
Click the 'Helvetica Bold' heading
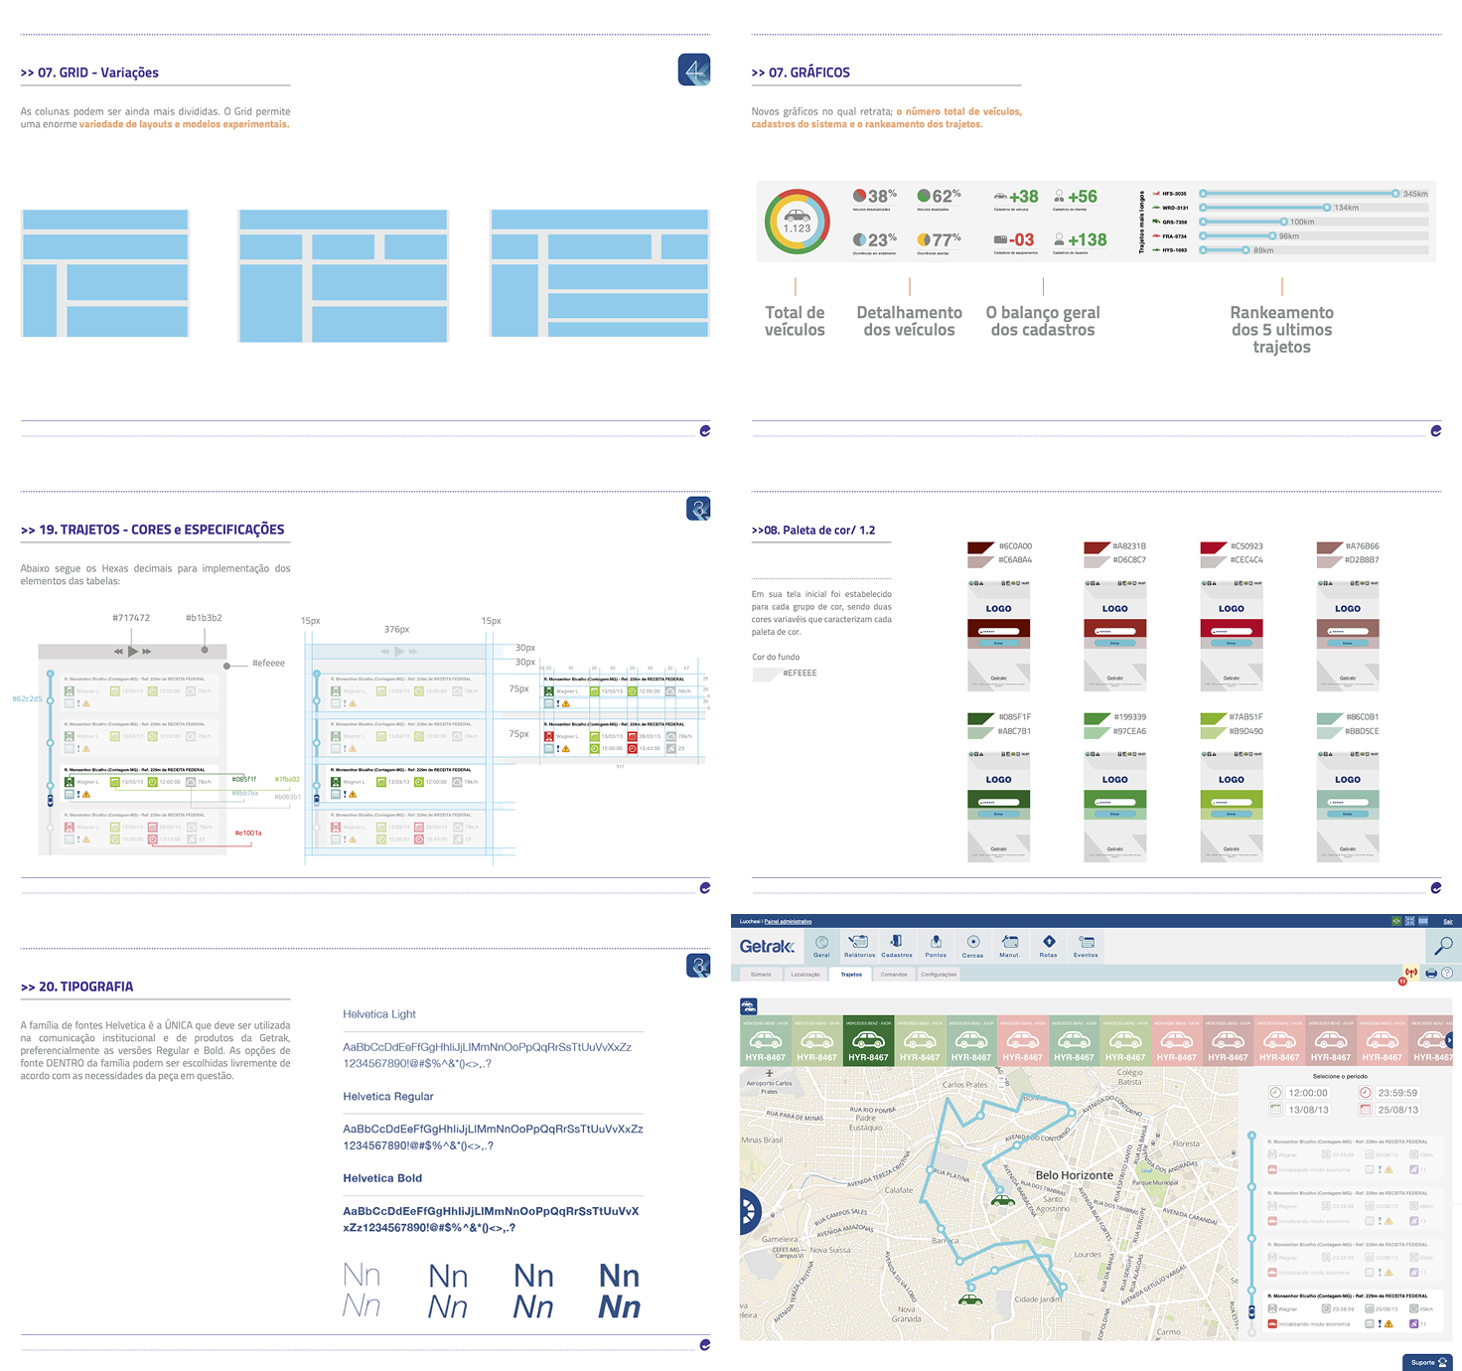click(382, 1178)
